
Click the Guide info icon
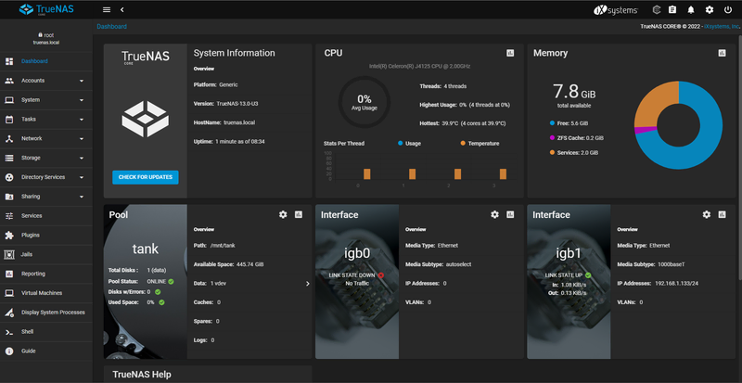(x=9, y=351)
